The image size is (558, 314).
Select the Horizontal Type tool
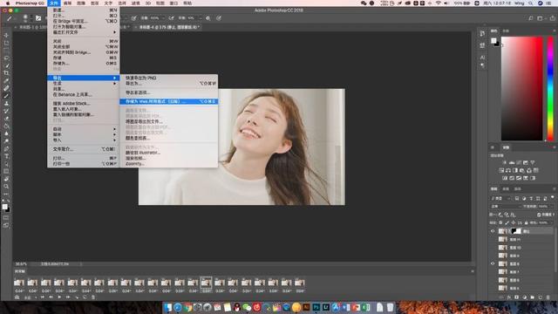tap(6, 156)
